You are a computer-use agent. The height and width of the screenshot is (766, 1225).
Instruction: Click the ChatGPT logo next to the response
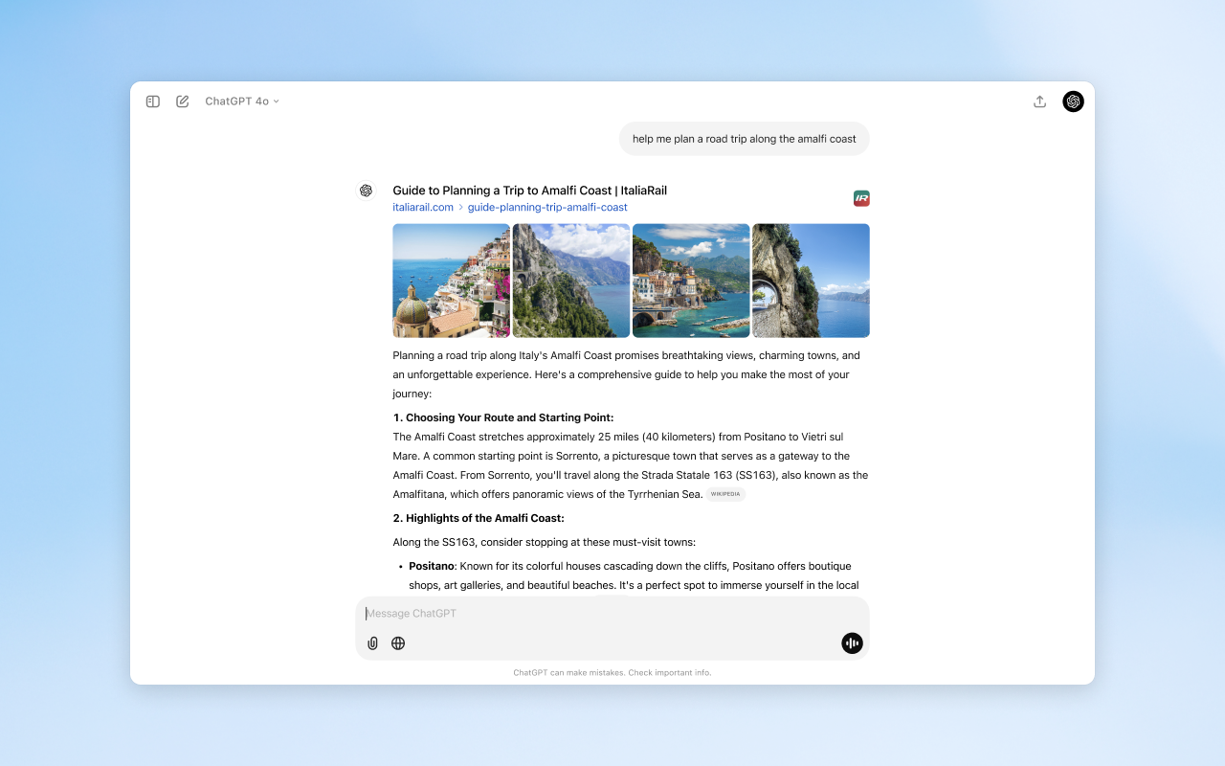click(366, 190)
